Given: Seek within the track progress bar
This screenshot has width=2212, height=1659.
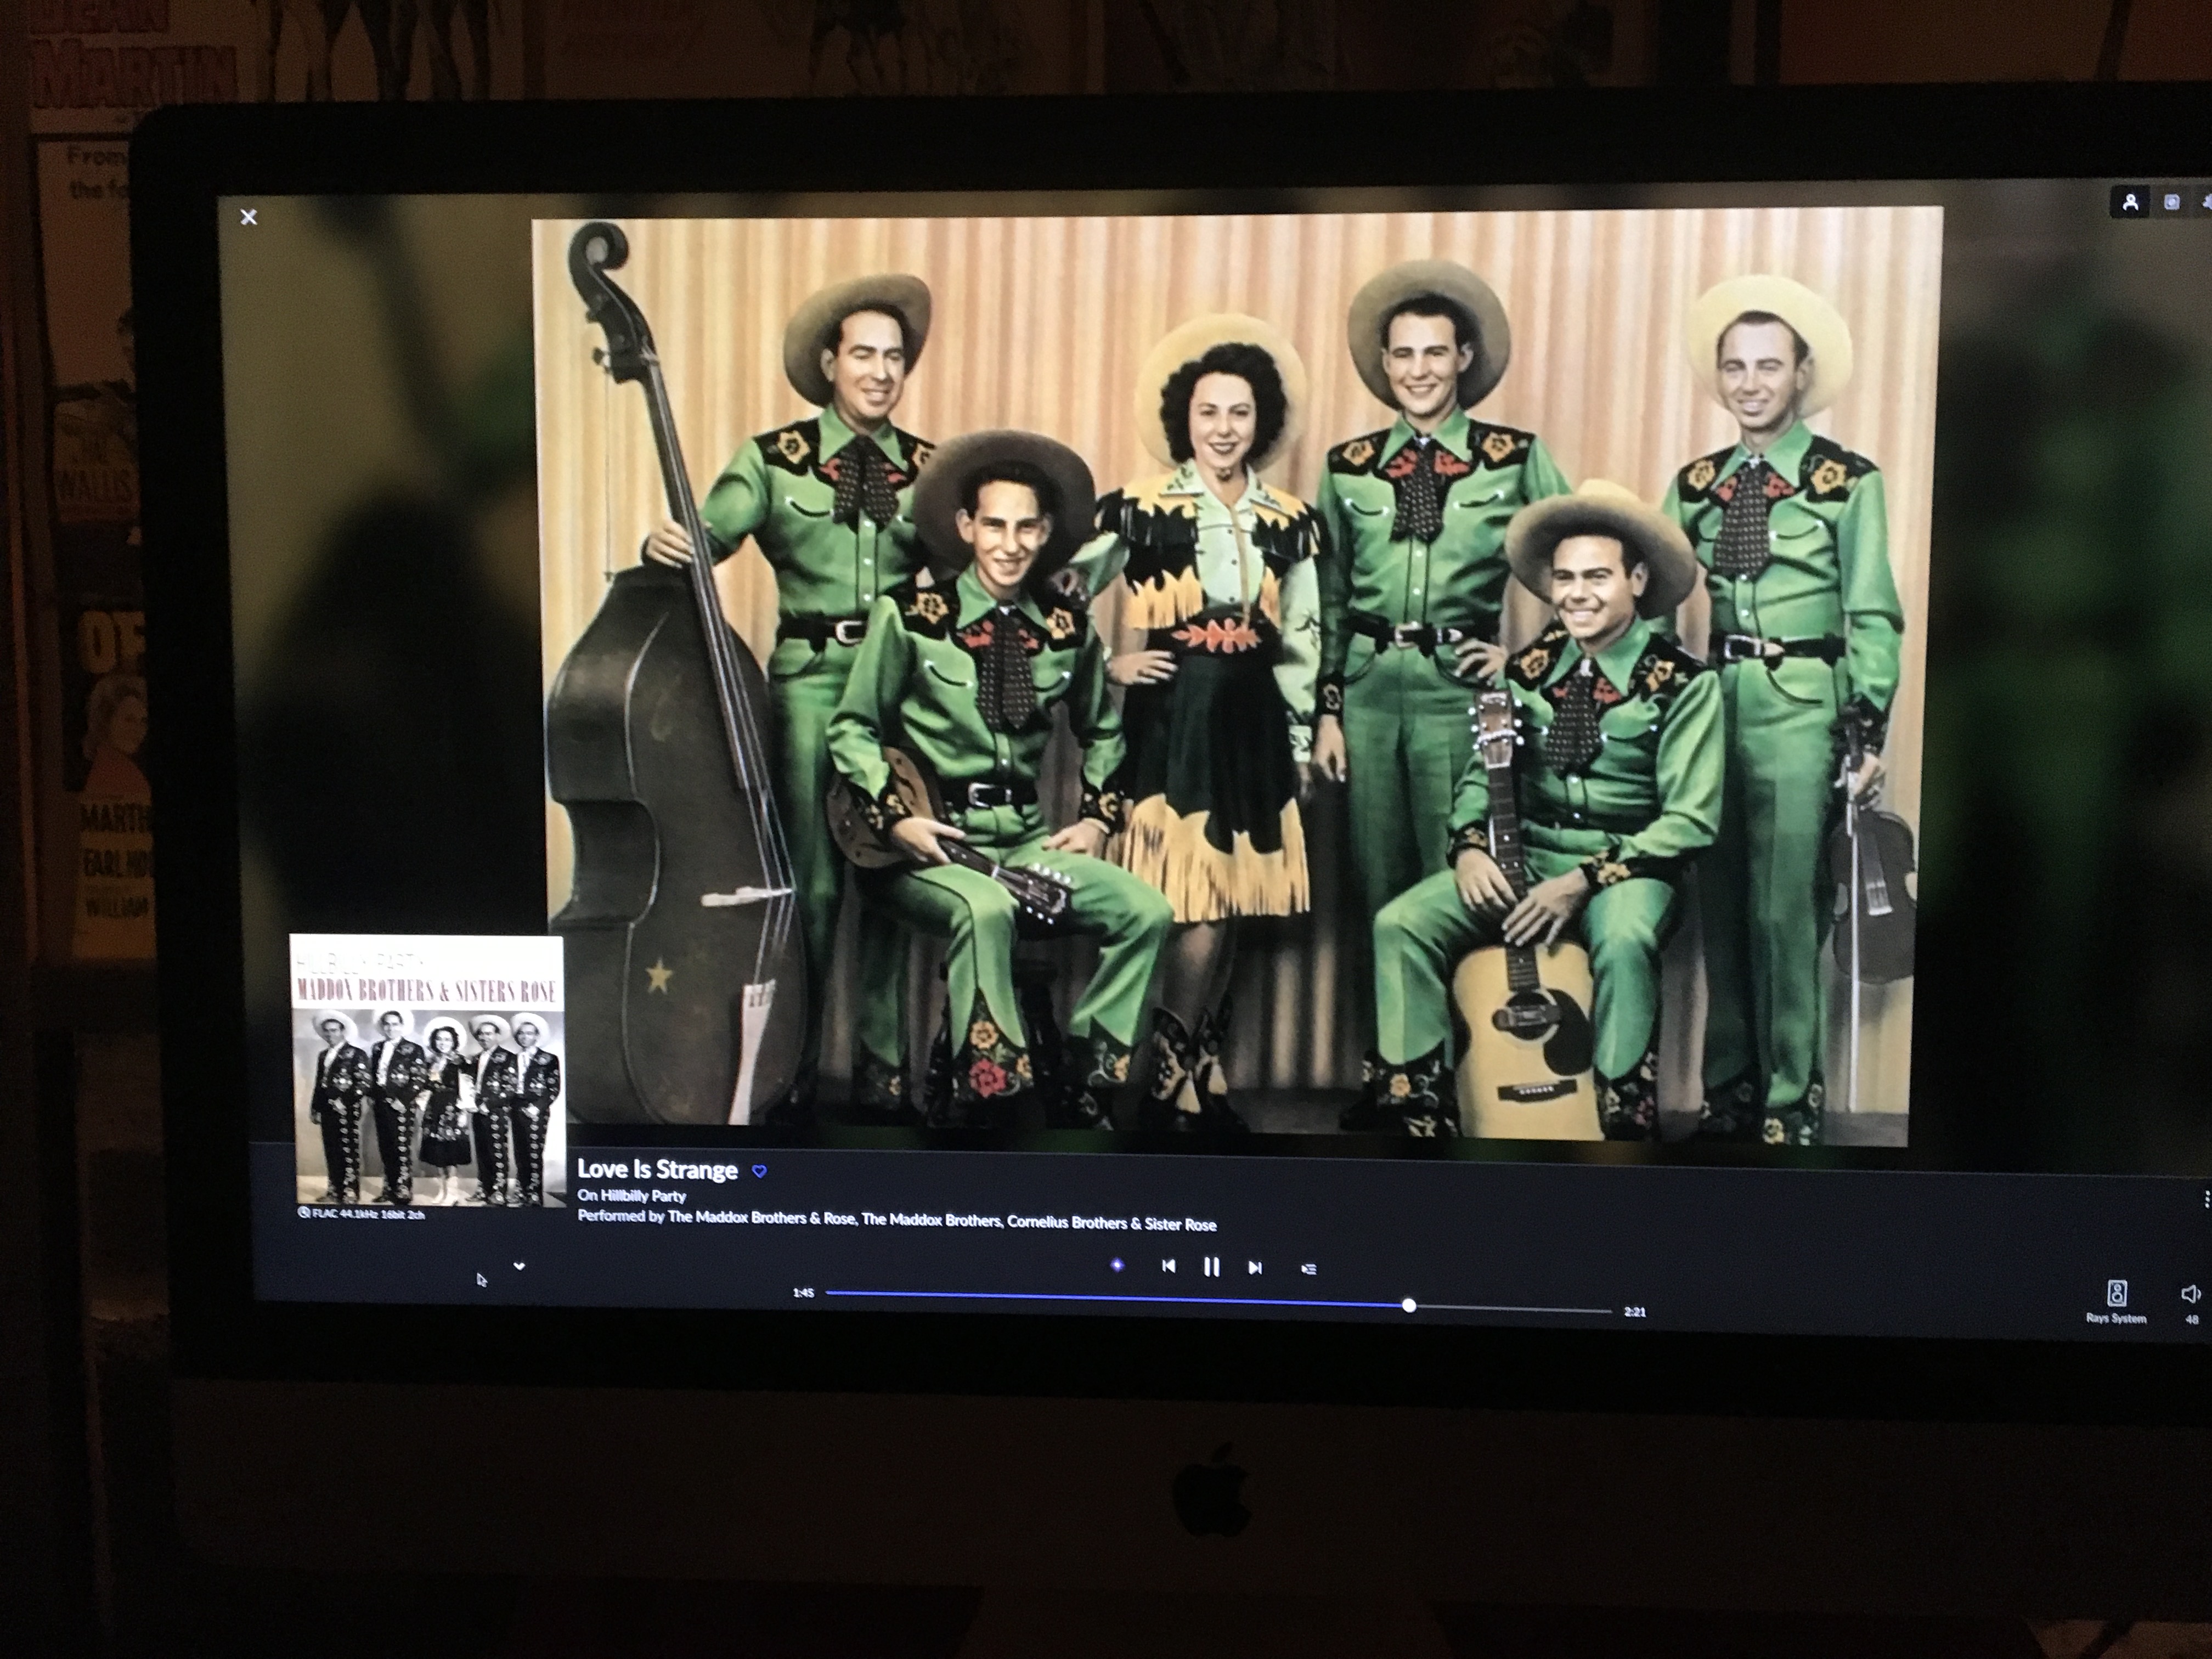Looking at the screenshot, I should [x=1219, y=1301].
